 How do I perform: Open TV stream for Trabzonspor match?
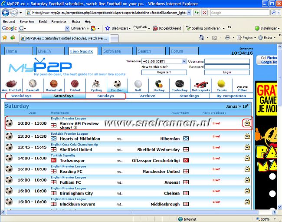point(247,158)
